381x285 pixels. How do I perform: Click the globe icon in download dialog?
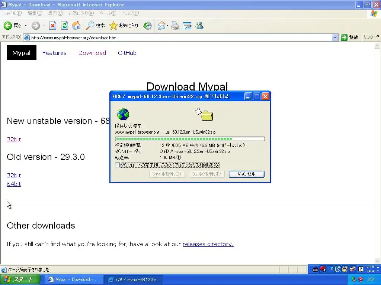coord(123,114)
